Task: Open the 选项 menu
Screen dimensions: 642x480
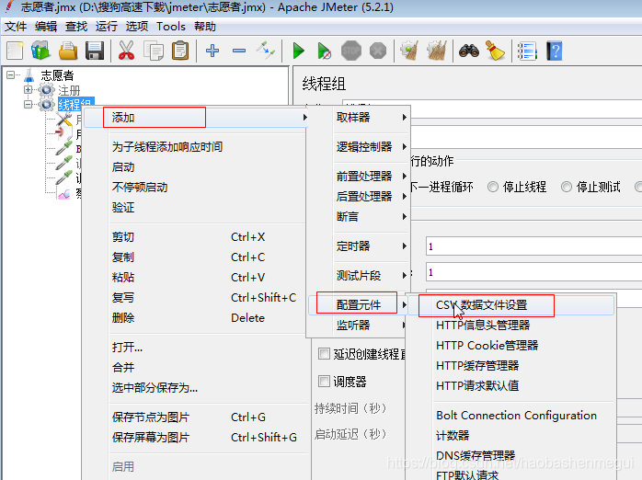Action: pos(137,27)
